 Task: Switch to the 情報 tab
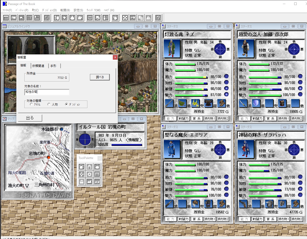[23, 65]
